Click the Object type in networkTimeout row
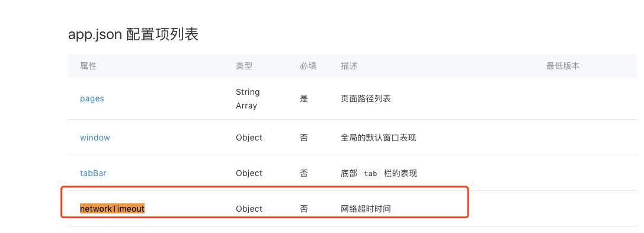Viewport: 644px width, 233px height. [249, 209]
